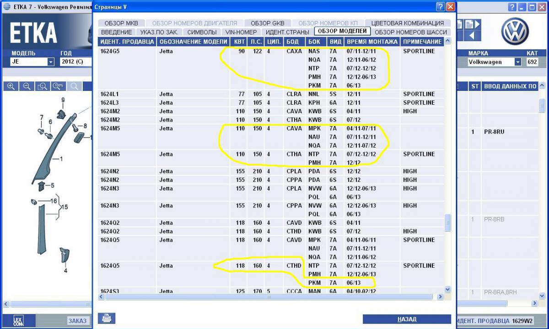Select the row with ident 1624G5
Viewport: 549px width, 329px height.
271,69
